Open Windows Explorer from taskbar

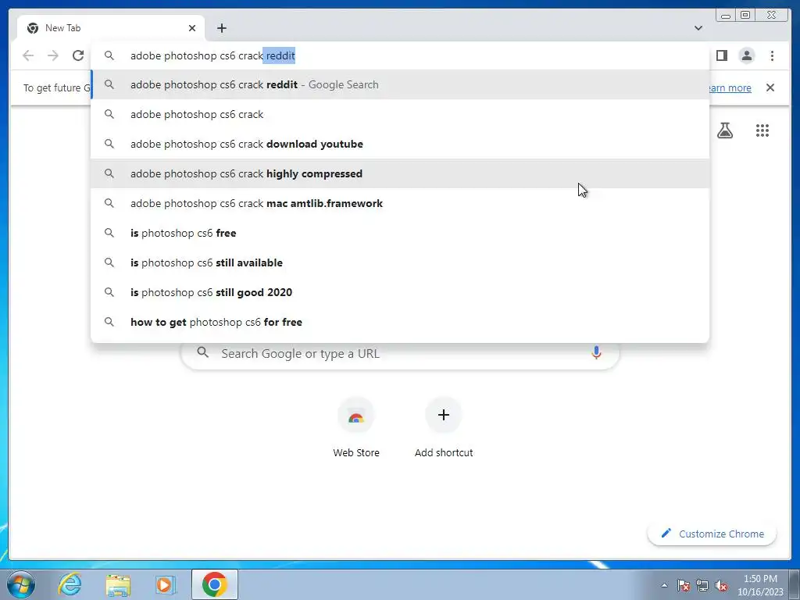(x=118, y=584)
